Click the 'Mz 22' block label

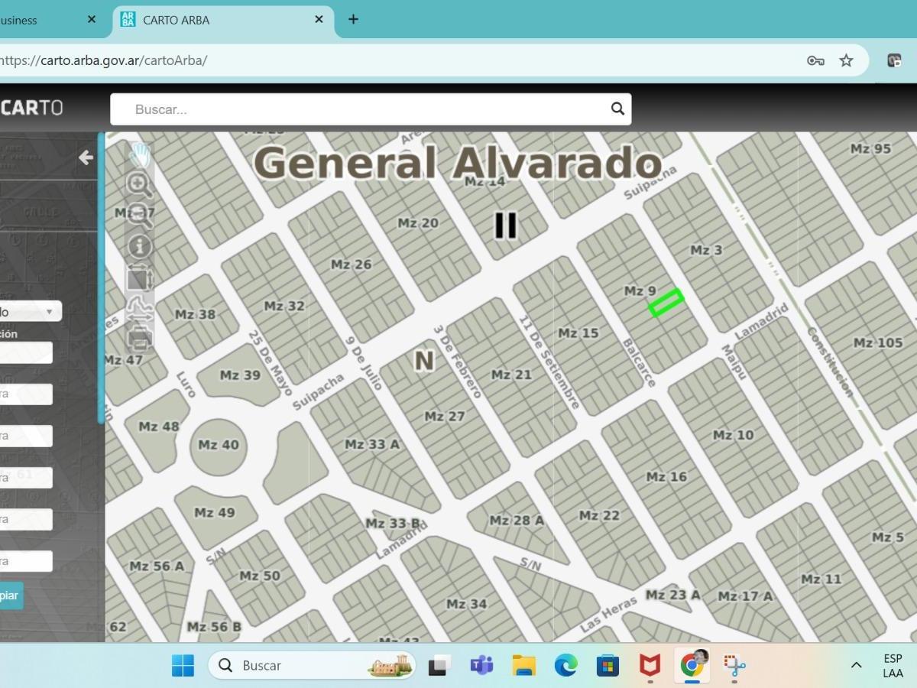[599, 515]
